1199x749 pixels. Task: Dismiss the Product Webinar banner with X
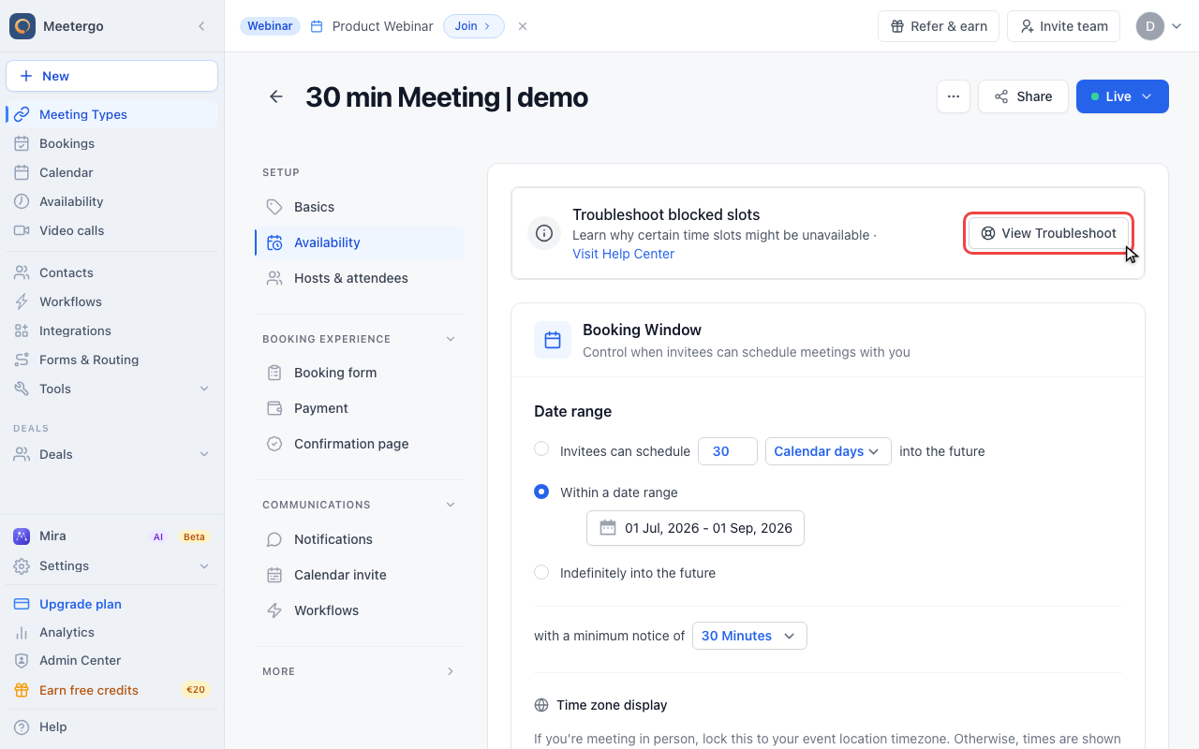click(x=523, y=26)
